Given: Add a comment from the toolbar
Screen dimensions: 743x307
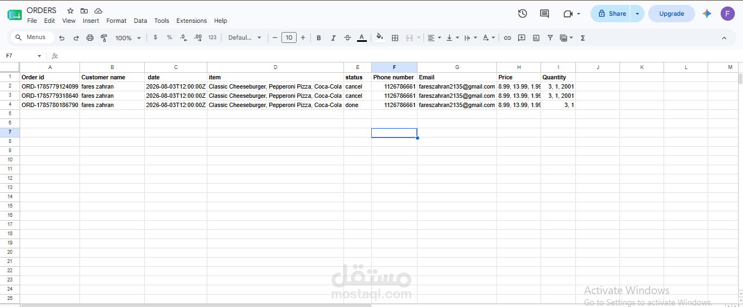Looking at the screenshot, I should pyautogui.click(x=521, y=38).
